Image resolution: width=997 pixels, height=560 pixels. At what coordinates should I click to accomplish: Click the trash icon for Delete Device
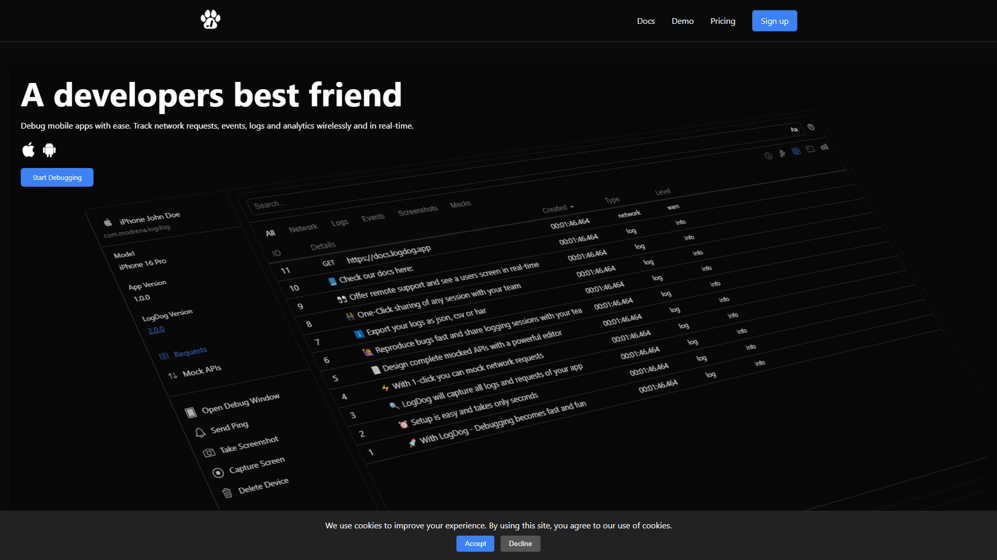227,493
